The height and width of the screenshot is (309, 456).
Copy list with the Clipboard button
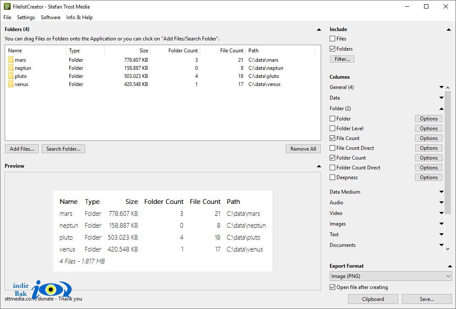373,299
